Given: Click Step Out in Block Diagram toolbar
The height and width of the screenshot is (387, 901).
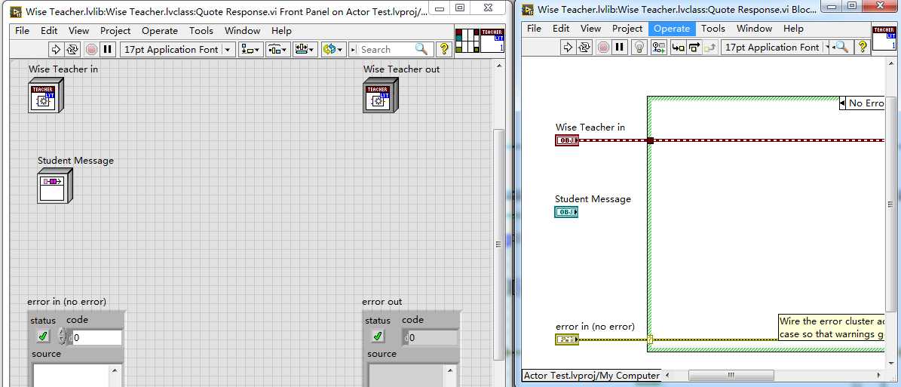Looking at the screenshot, I should point(709,48).
